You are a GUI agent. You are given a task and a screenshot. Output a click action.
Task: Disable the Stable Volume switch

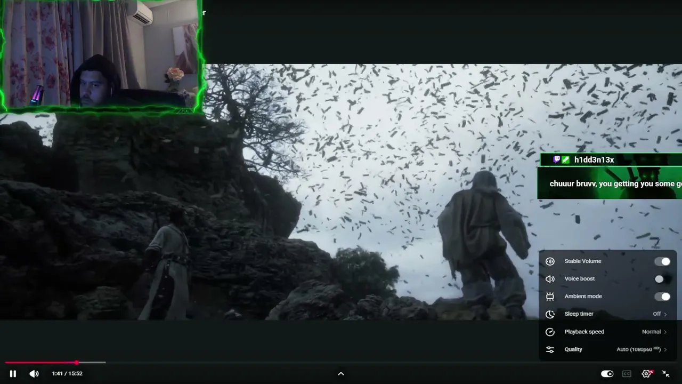[662, 261]
